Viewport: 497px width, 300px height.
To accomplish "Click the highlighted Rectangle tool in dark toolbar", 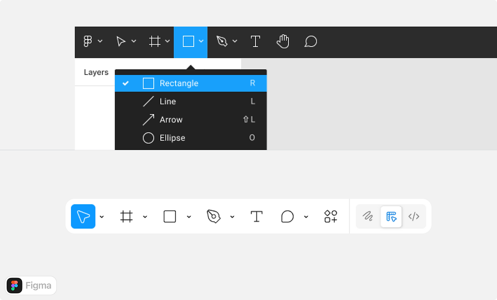I will pos(188,41).
